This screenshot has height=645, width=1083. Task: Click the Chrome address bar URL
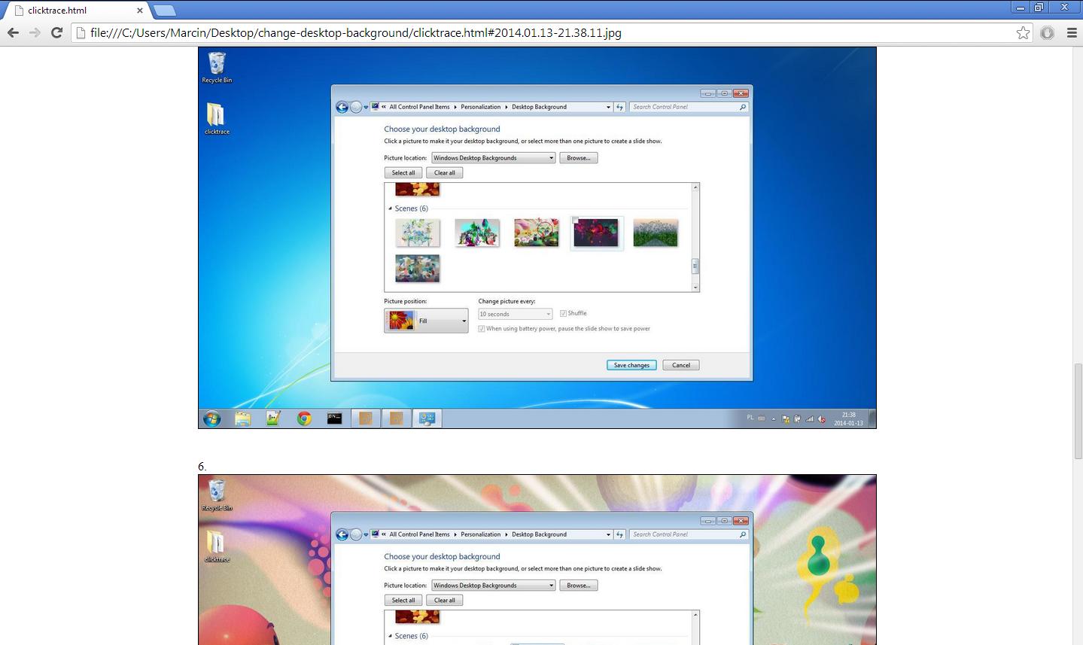[x=356, y=32]
